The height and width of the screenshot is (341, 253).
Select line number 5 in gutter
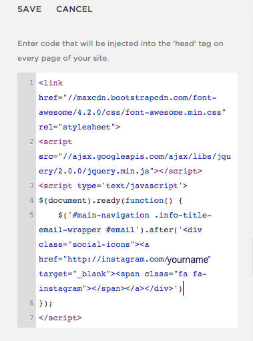tap(31, 215)
